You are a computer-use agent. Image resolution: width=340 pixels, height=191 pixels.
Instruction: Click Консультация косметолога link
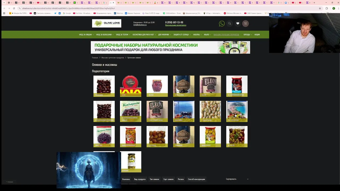point(176,25)
